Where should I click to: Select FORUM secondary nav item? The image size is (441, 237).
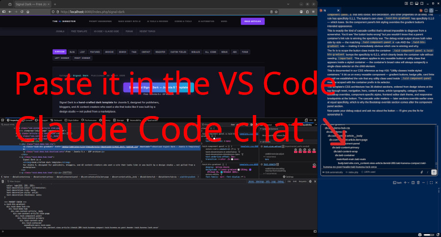tap(129, 31)
